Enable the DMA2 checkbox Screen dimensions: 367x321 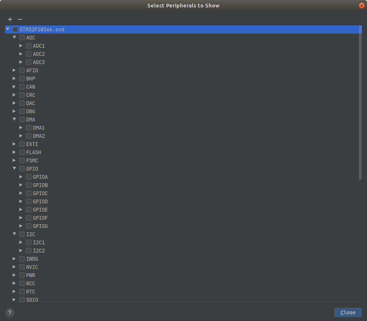click(29, 136)
